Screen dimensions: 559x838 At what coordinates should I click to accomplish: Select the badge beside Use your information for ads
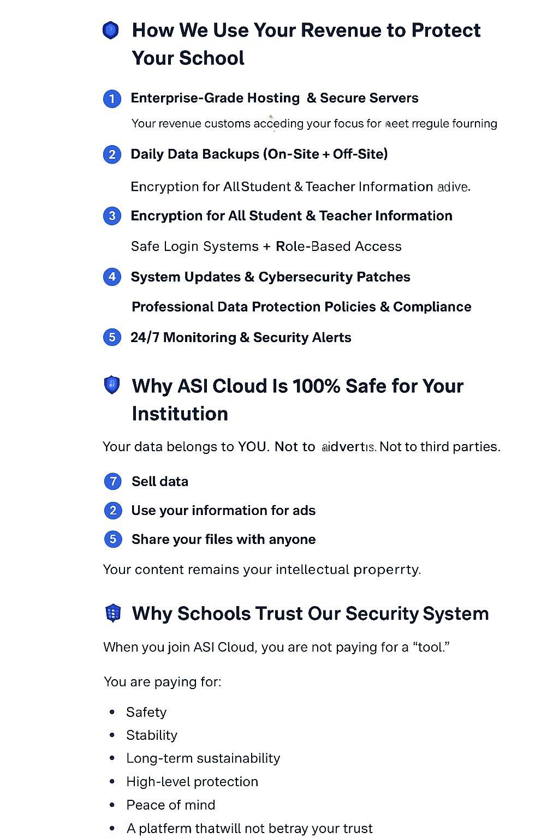(x=113, y=511)
